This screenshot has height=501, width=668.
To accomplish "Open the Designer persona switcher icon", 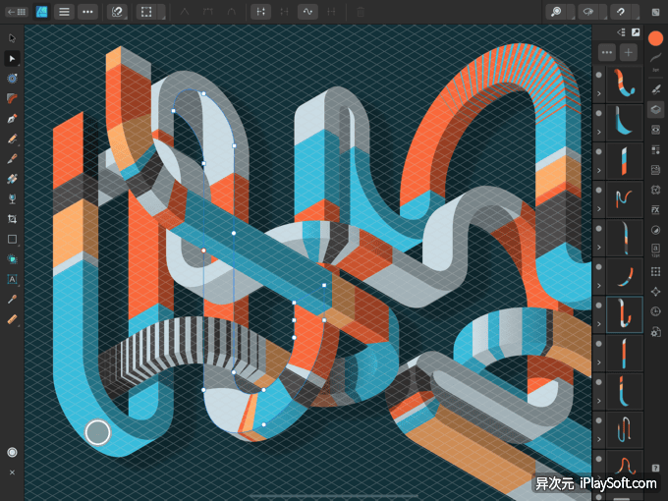I will [x=41, y=12].
